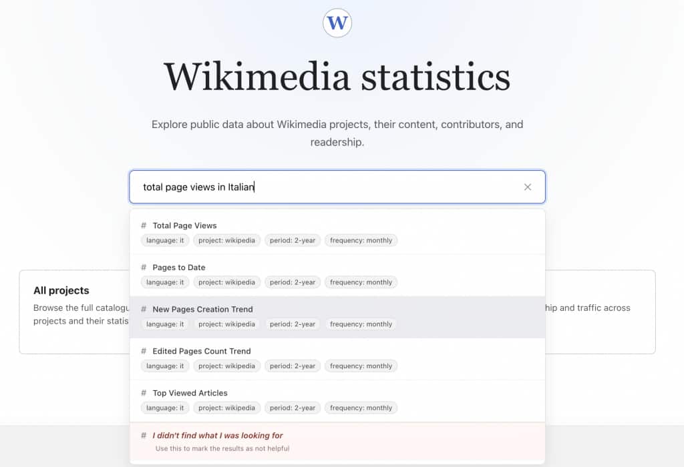This screenshot has width=684, height=467.
Task: Pick the Top Viewed Articles suggestion
Action: click(x=337, y=401)
